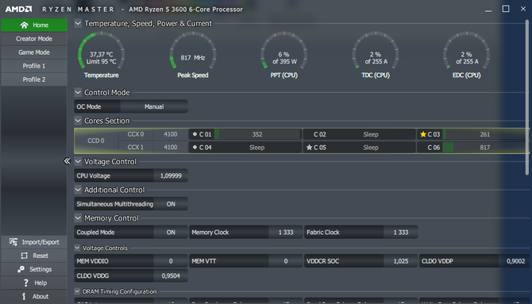
Task: Click core C 05 Sleep cell
Action: click(x=360, y=148)
